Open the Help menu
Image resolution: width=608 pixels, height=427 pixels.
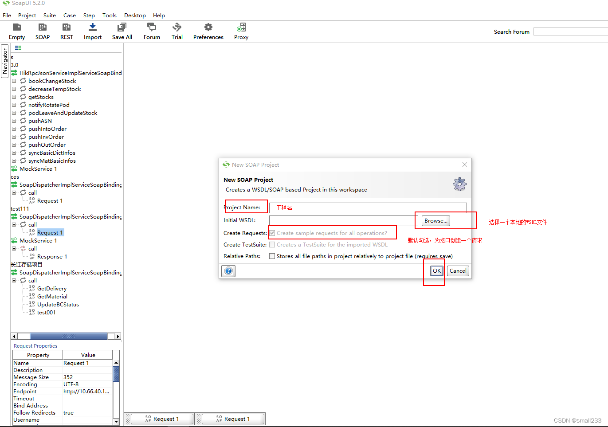click(159, 15)
